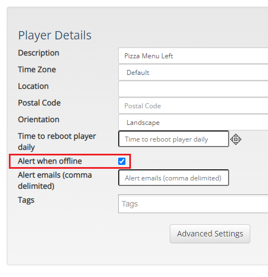Viewport: 268px width, 277px height.
Task: Click into the empty Location field
Action: coord(193,89)
